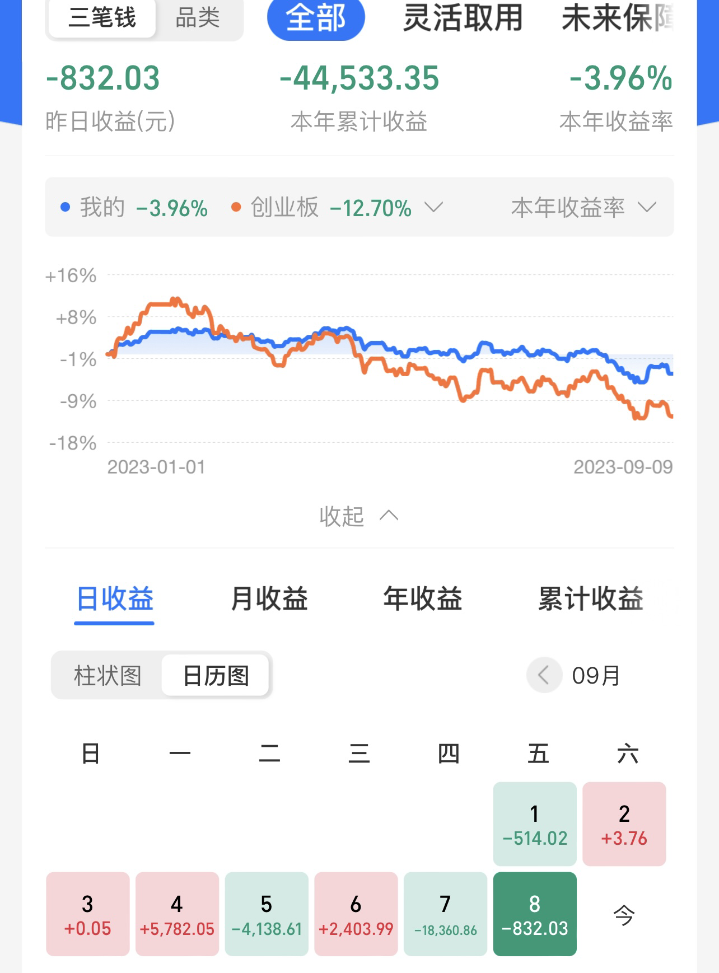The width and height of the screenshot is (719, 973).
Task: Open the 年收益 tab
Action: pos(423,598)
